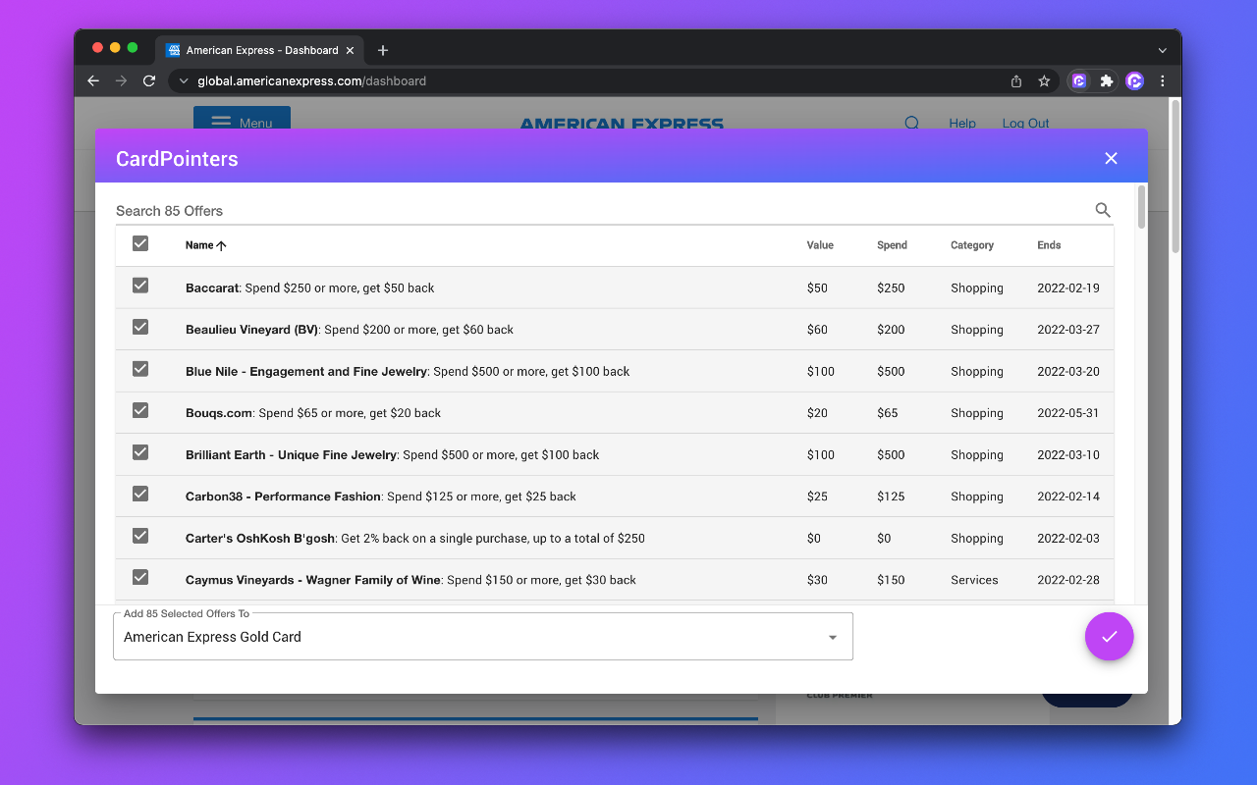This screenshot has height=785, width=1257.
Task: Click the Beaulieu Vineyard (BV) offer text
Action: 350,330
